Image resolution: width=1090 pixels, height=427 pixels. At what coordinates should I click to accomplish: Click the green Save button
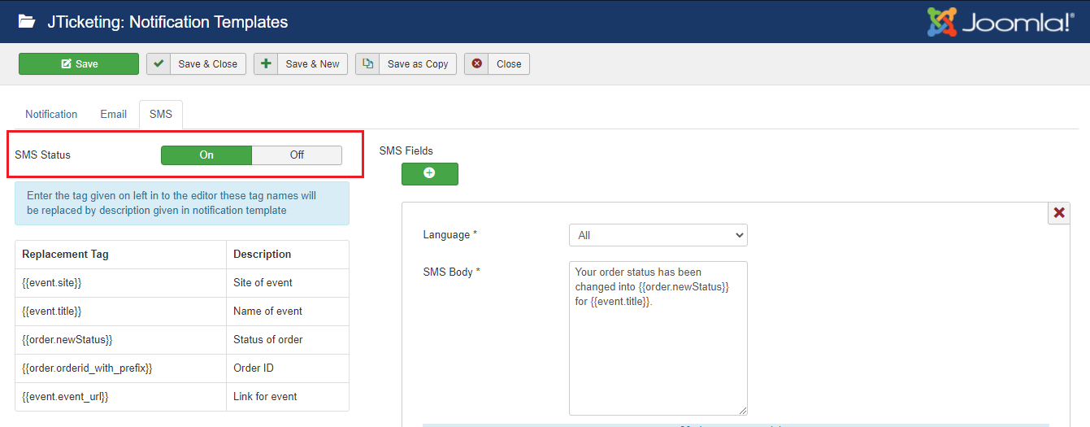point(79,64)
